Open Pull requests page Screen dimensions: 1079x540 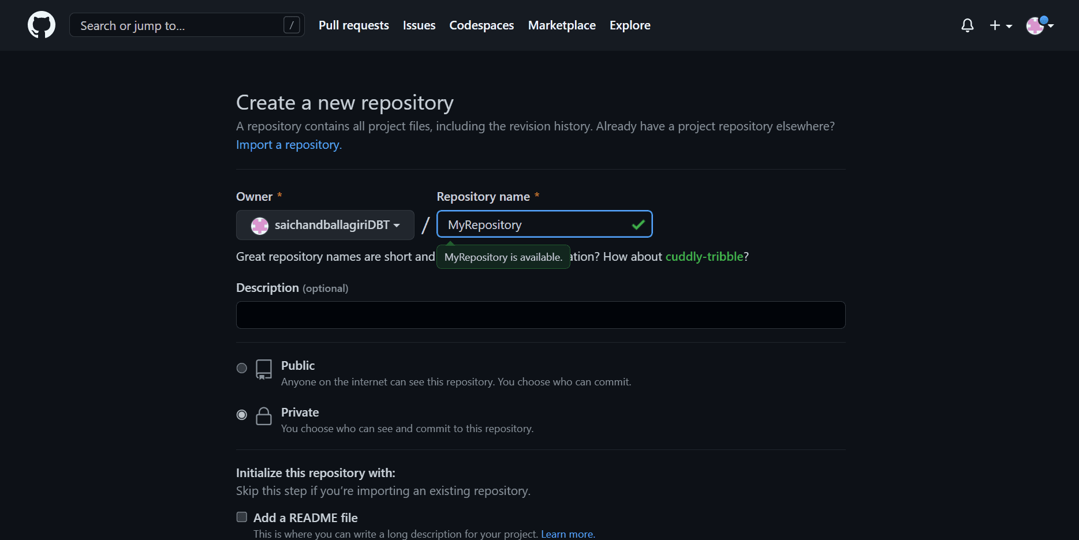[x=354, y=25]
